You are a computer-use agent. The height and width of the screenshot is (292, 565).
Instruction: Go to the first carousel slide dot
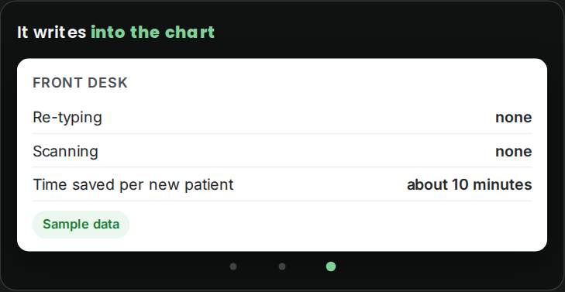coord(233,266)
